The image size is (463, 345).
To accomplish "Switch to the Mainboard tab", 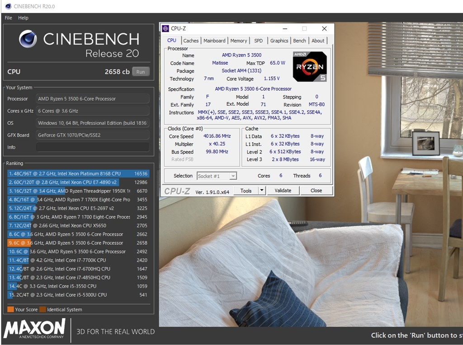I will click(x=214, y=41).
